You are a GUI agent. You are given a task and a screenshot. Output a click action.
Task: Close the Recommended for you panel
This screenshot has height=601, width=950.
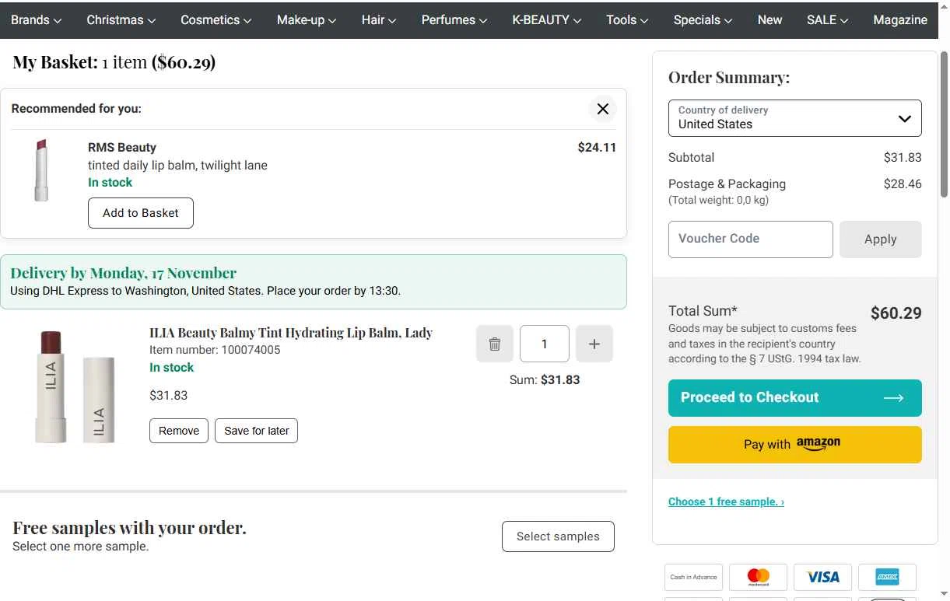point(602,109)
